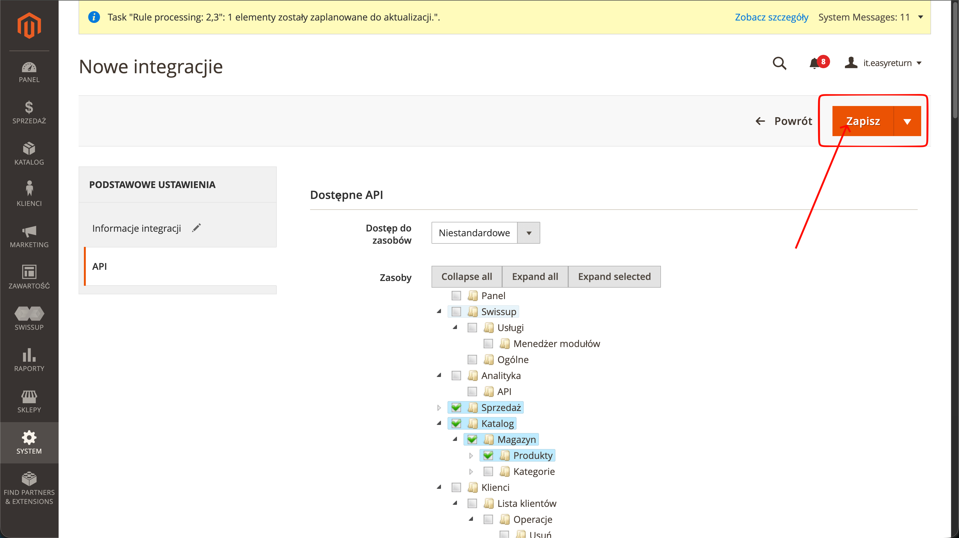Select the Lista klientów tree item
Screen dimensions: 959x538
526,503
